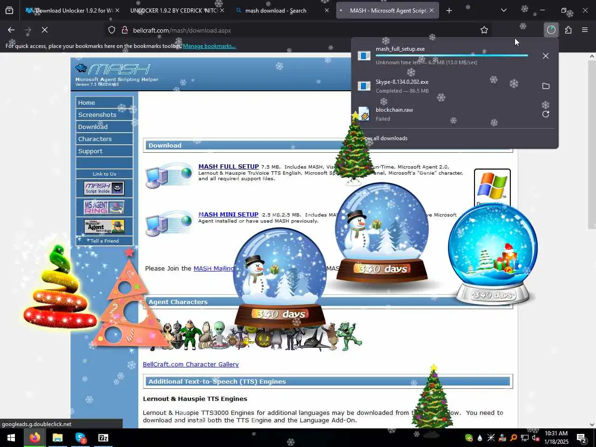The height and width of the screenshot is (447, 596).
Task: Download MASH FULL SETUP
Action: [229, 166]
